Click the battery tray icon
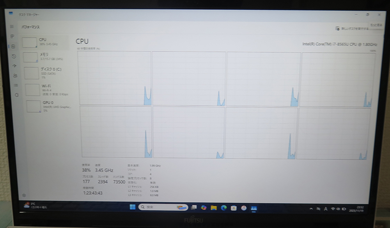This screenshot has width=390, height=228. [x=344, y=209]
